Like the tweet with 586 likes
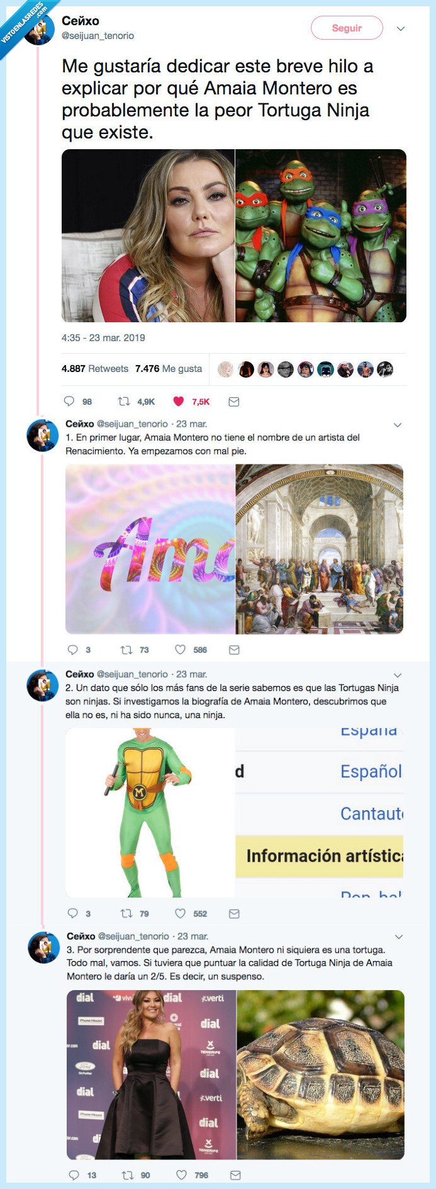Screen dimensions: 436x1189 181,650
